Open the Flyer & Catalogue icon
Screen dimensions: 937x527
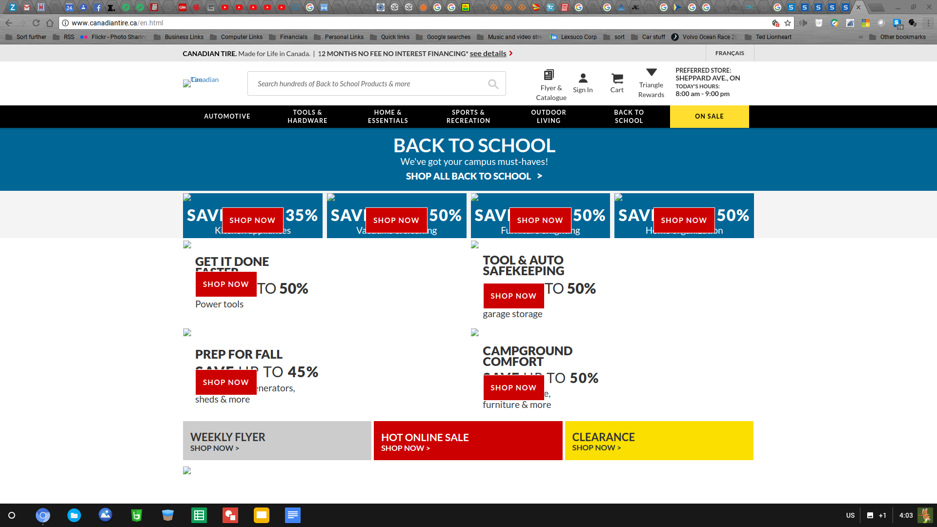[x=549, y=75]
